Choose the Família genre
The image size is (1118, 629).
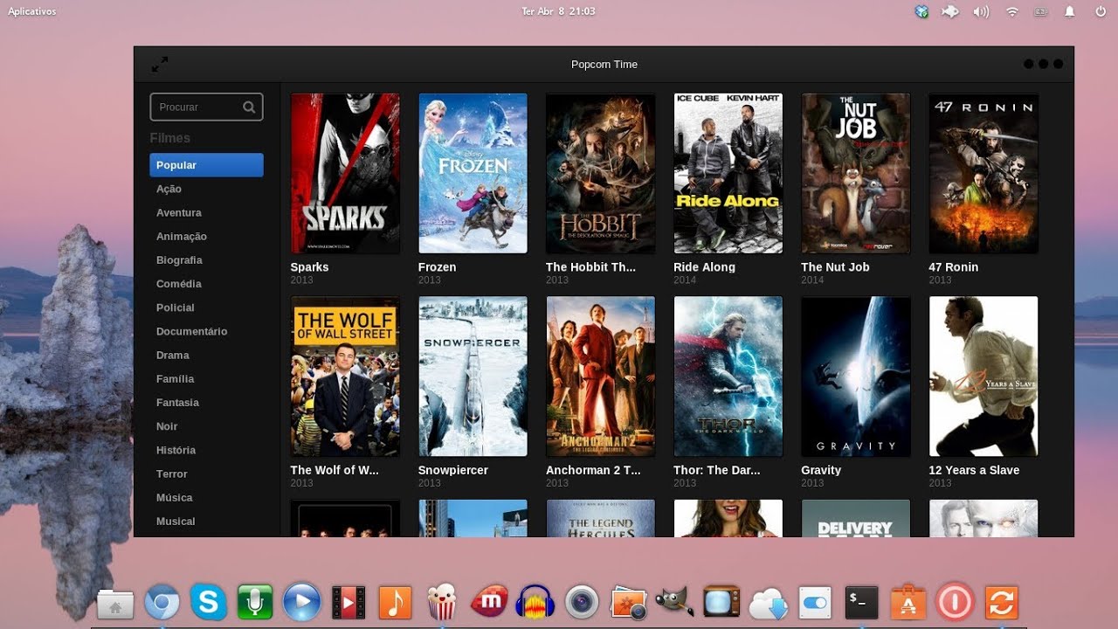(175, 378)
